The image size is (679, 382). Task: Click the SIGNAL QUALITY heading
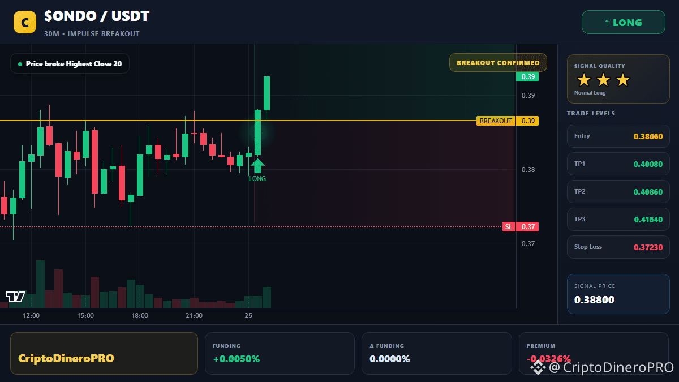(x=600, y=66)
